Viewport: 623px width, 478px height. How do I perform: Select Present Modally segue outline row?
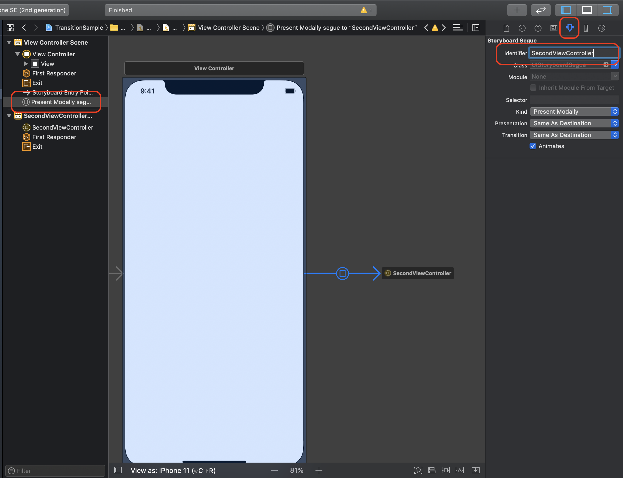click(x=56, y=102)
